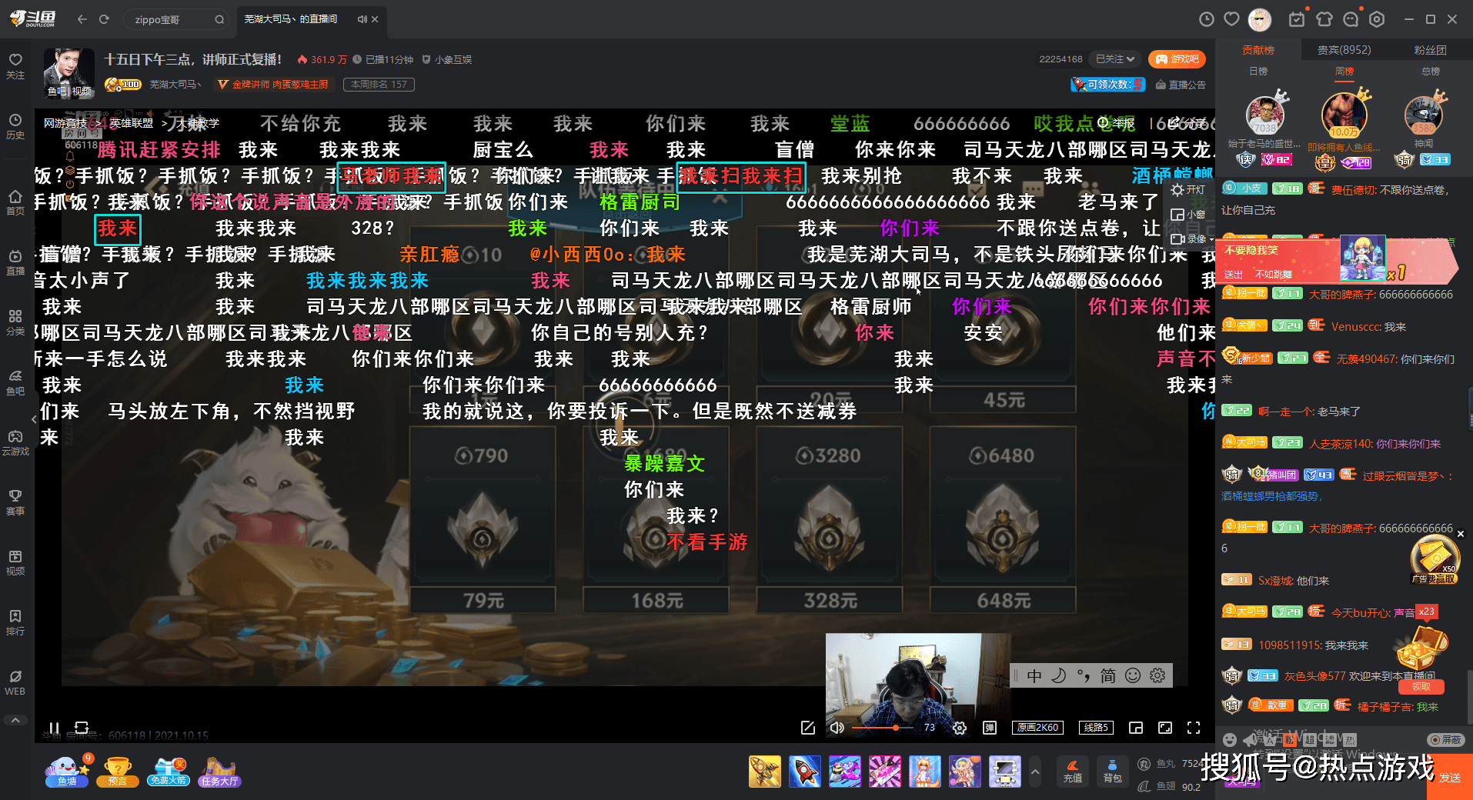This screenshot has height=800, width=1473.
Task: Switch to the 贵宾(8952) tab
Action: pyautogui.click(x=1344, y=50)
